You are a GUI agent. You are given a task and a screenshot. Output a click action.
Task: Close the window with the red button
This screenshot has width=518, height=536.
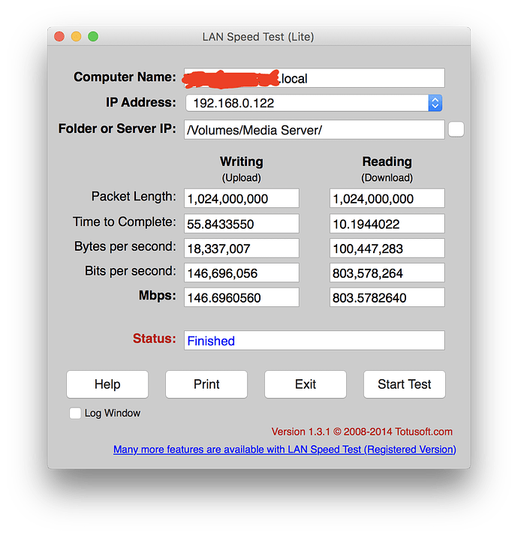[x=59, y=37]
